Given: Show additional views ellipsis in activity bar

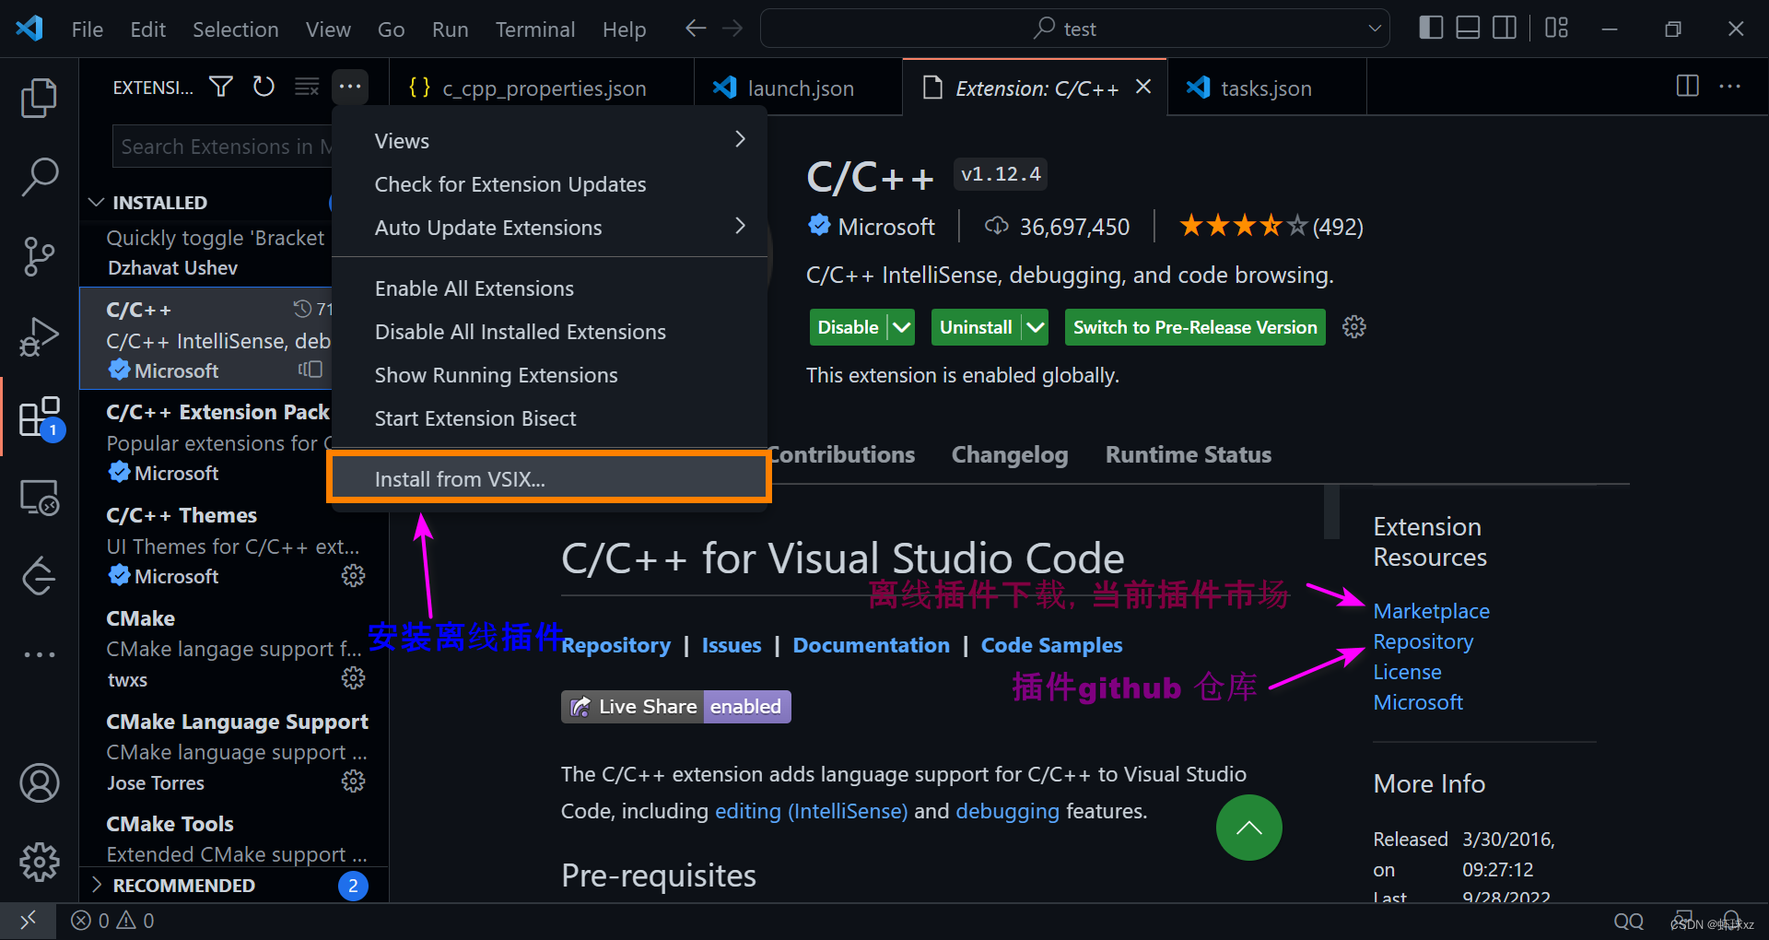Looking at the screenshot, I should [x=39, y=654].
